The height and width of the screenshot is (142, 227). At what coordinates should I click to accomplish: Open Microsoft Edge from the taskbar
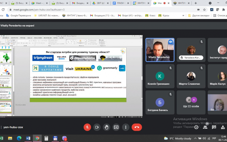[19, 138]
